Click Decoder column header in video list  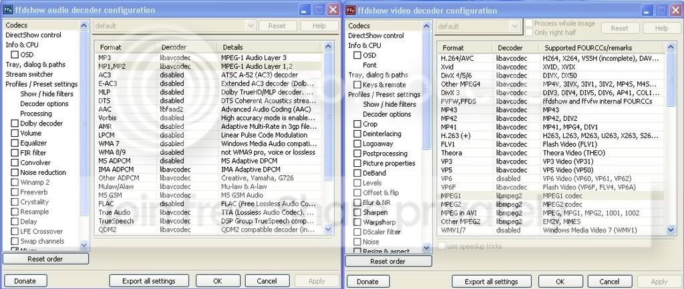516,47
